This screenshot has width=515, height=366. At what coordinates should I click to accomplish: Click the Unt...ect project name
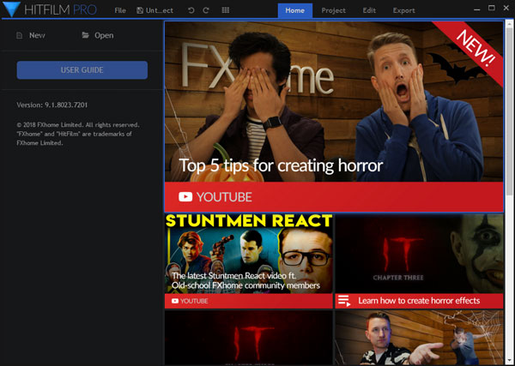point(160,10)
